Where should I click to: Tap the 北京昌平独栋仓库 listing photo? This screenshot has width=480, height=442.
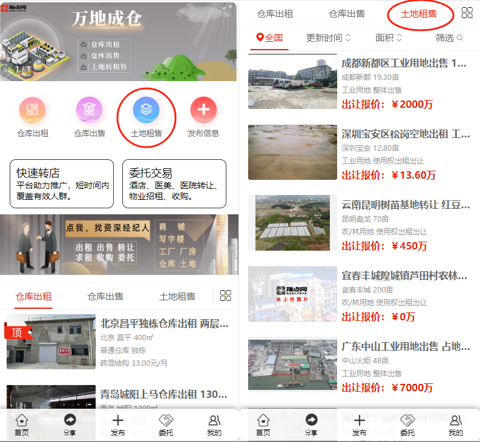click(x=51, y=341)
